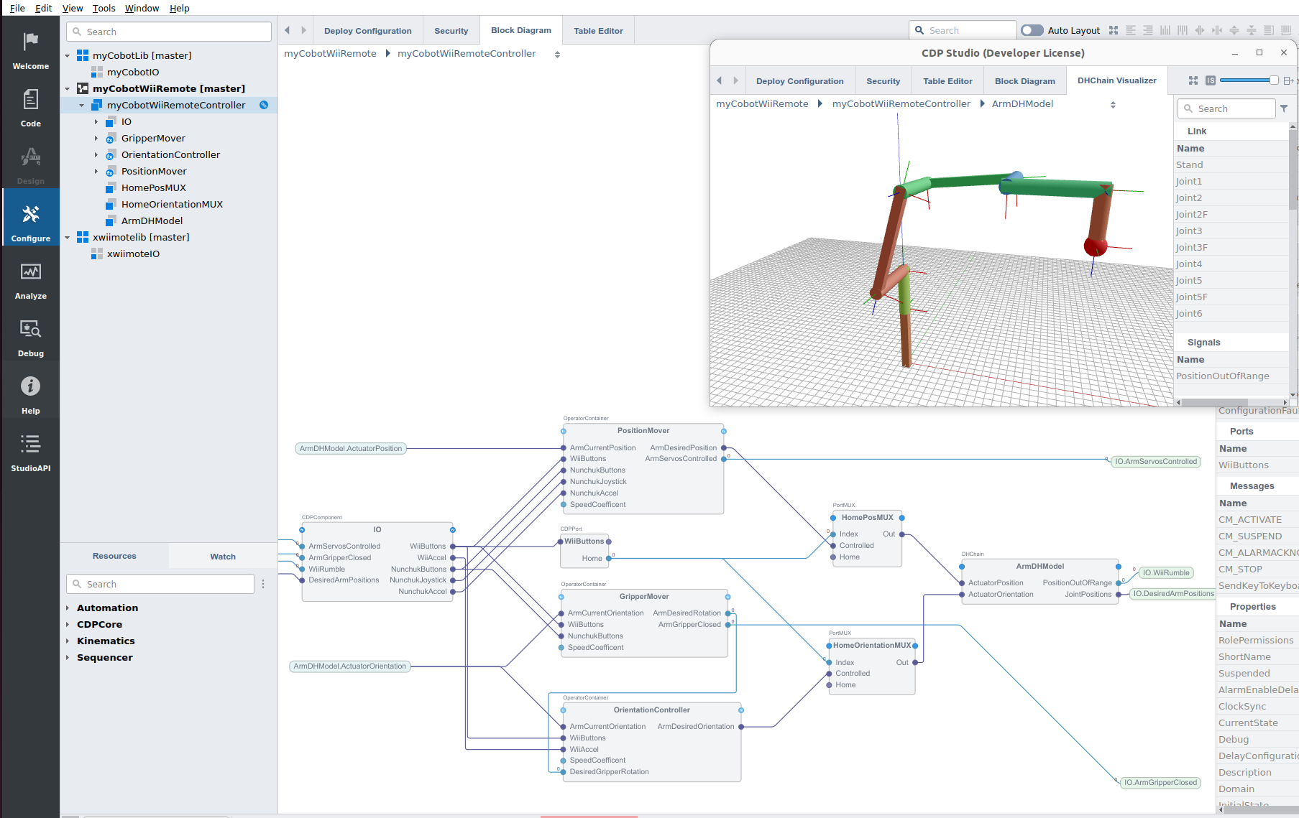The height and width of the screenshot is (818, 1299).
Task: Collapse xwiimotelib [master] tree node
Action: [68, 237]
